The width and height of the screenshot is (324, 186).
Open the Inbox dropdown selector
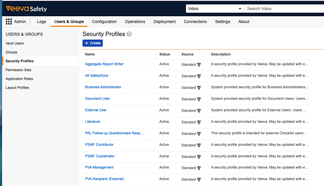point(215,9)
